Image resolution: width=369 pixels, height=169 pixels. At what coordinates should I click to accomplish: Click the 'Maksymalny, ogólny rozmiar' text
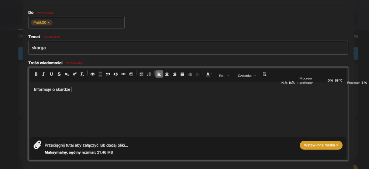click(x=70, y=152)
